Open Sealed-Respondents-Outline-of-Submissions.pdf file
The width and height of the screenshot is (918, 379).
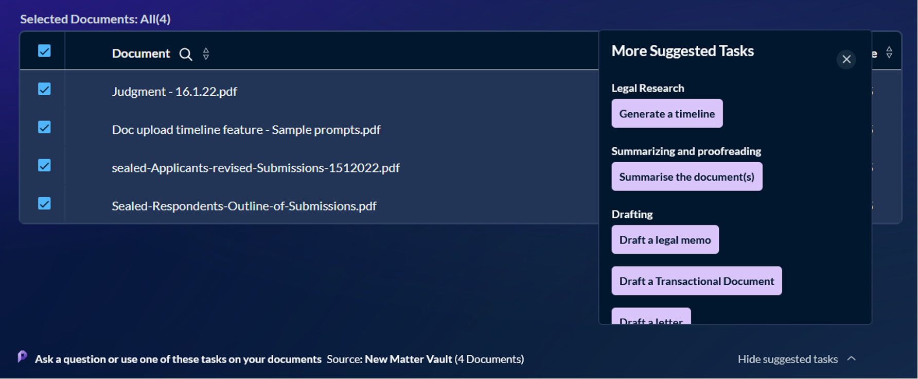(244, 206)
